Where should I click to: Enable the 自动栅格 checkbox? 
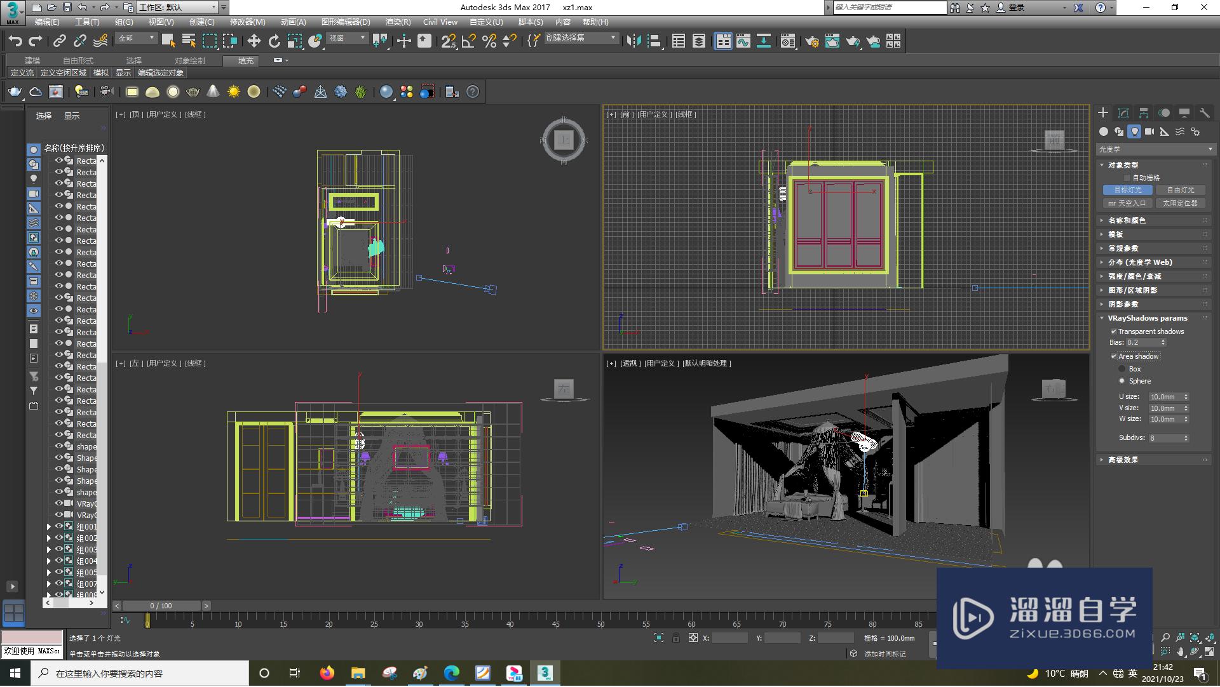click(1127, 178)
